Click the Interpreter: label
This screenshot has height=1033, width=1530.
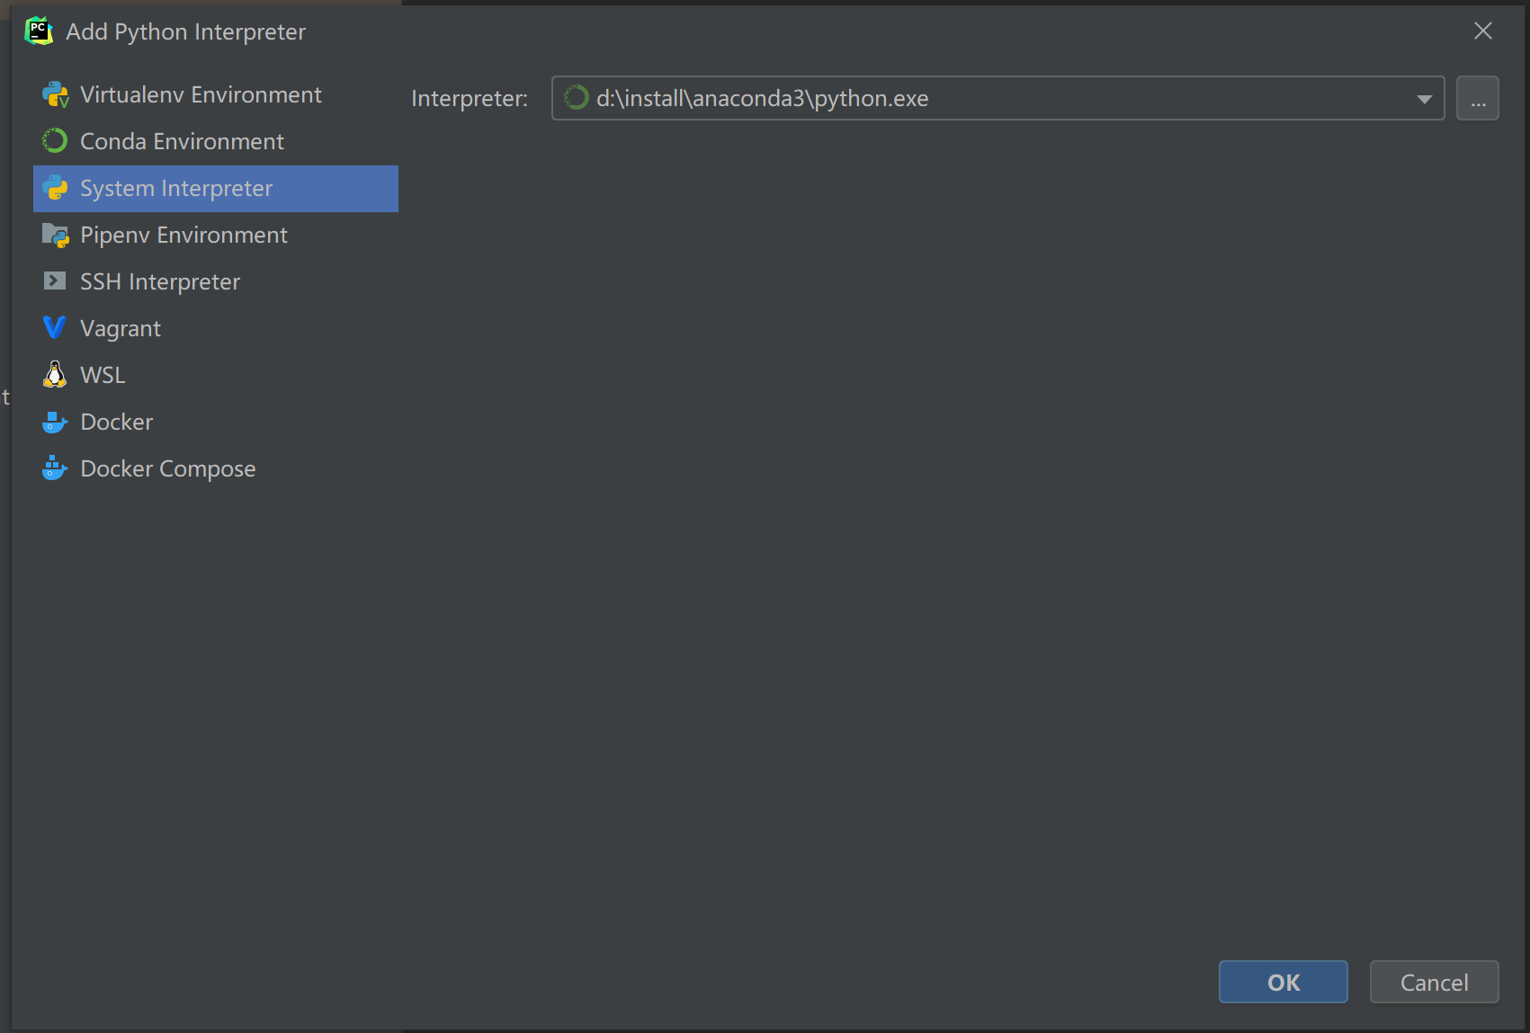[x=470, y=98]
